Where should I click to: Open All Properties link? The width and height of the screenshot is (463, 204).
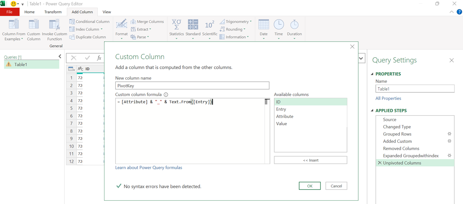388,98
